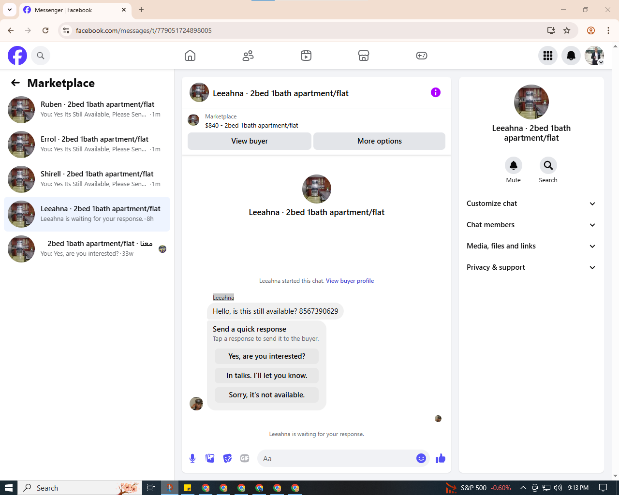This screenshot has width=619, height=495.
Task: Click Leeahna sender avatar beside quick responses
Action: (196, 404)
